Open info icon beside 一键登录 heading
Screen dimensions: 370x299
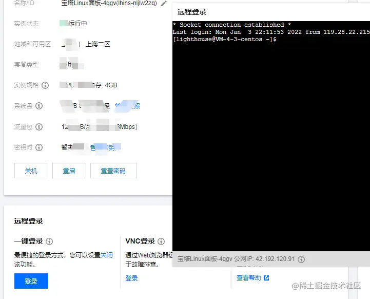point(49,241)
